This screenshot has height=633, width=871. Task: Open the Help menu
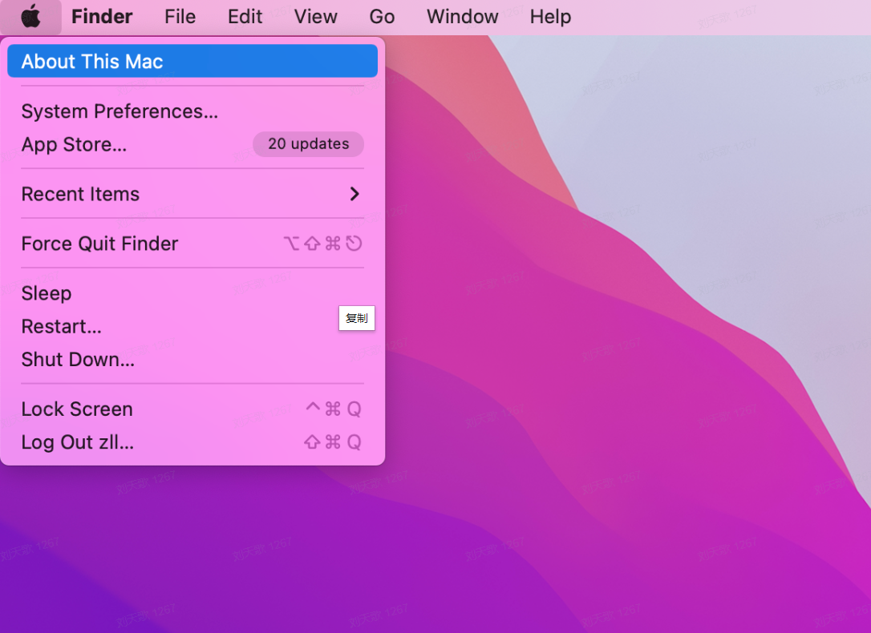pos(550,17)
